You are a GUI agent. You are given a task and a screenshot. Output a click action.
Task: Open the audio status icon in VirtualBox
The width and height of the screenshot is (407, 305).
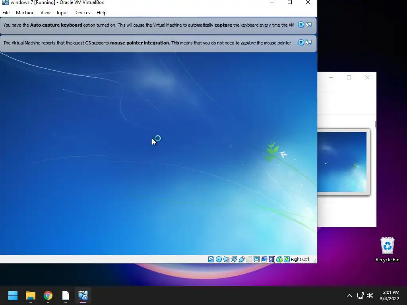[226, 259]
